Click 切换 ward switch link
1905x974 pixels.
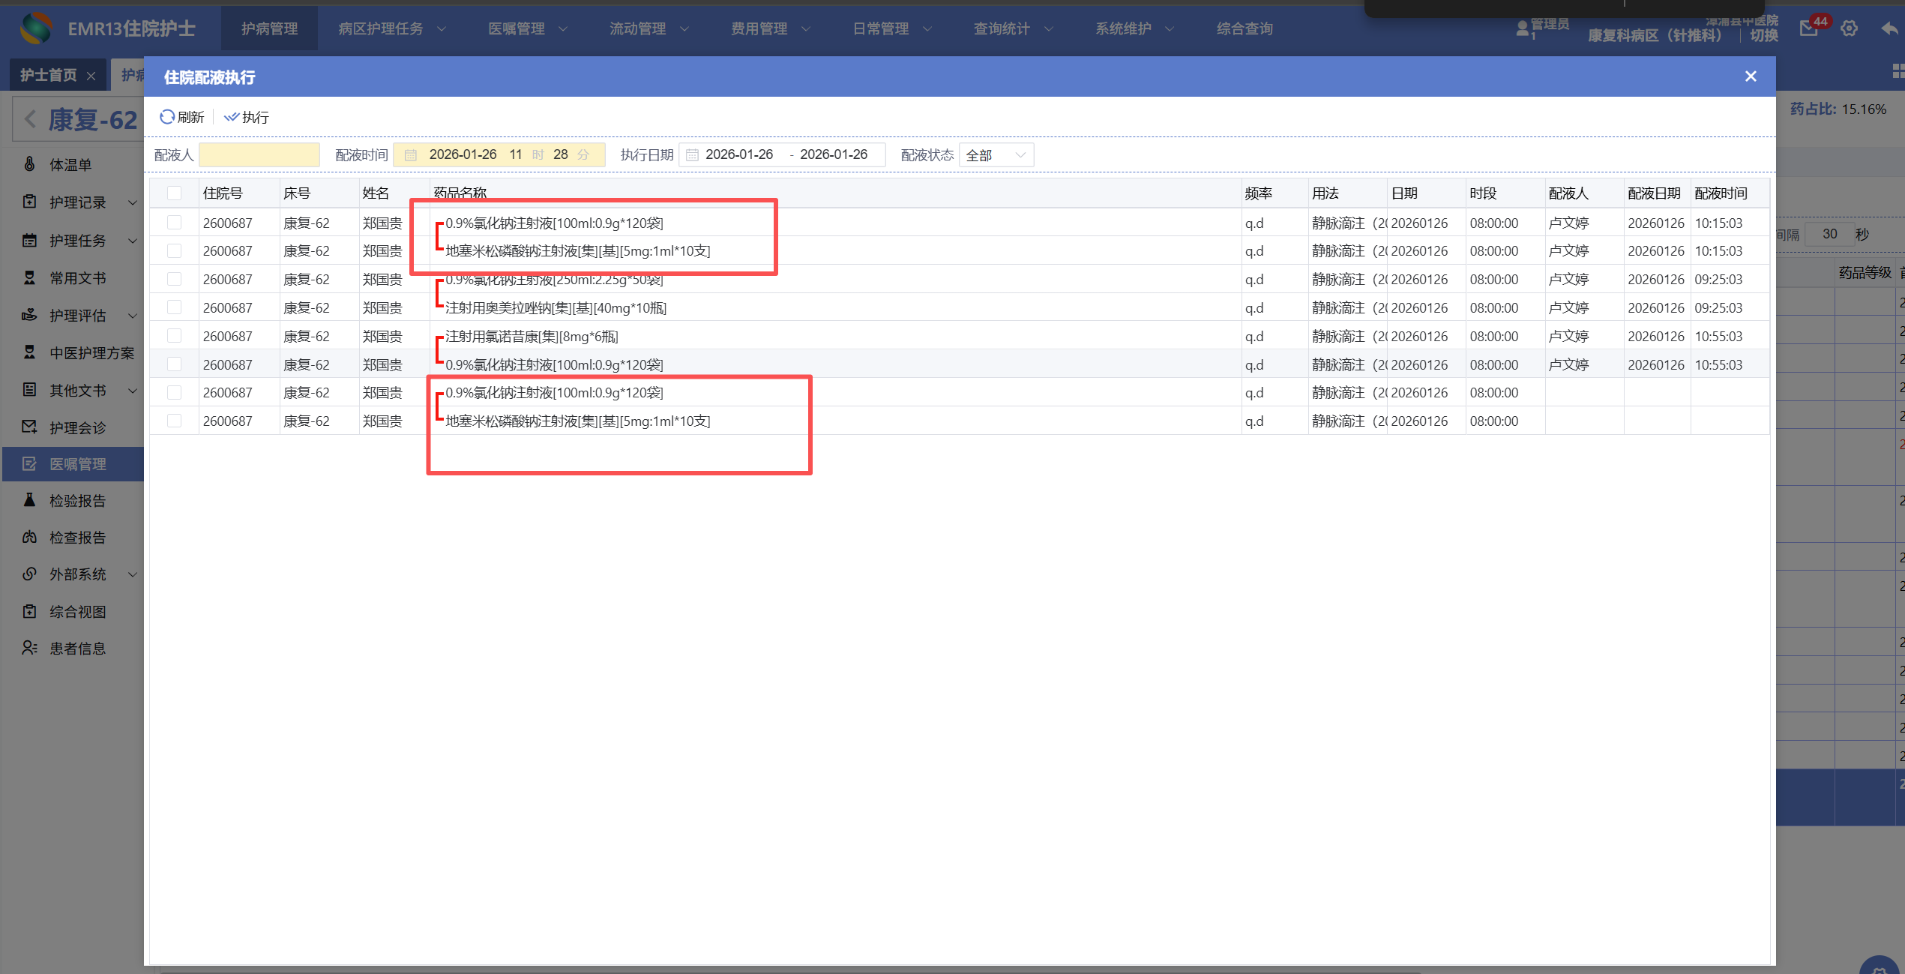pyautogui.click(x=1763, y=35)
